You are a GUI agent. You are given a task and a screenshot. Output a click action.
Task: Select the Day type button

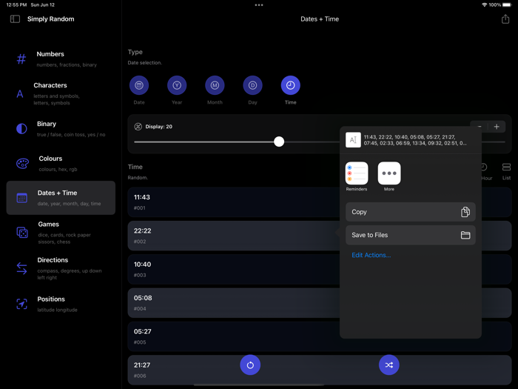point(253,85)
